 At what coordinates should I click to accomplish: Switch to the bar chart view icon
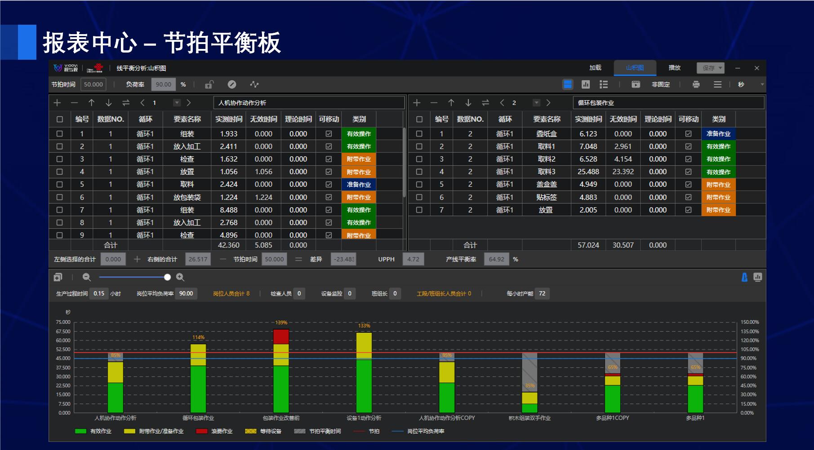(586, 84)
